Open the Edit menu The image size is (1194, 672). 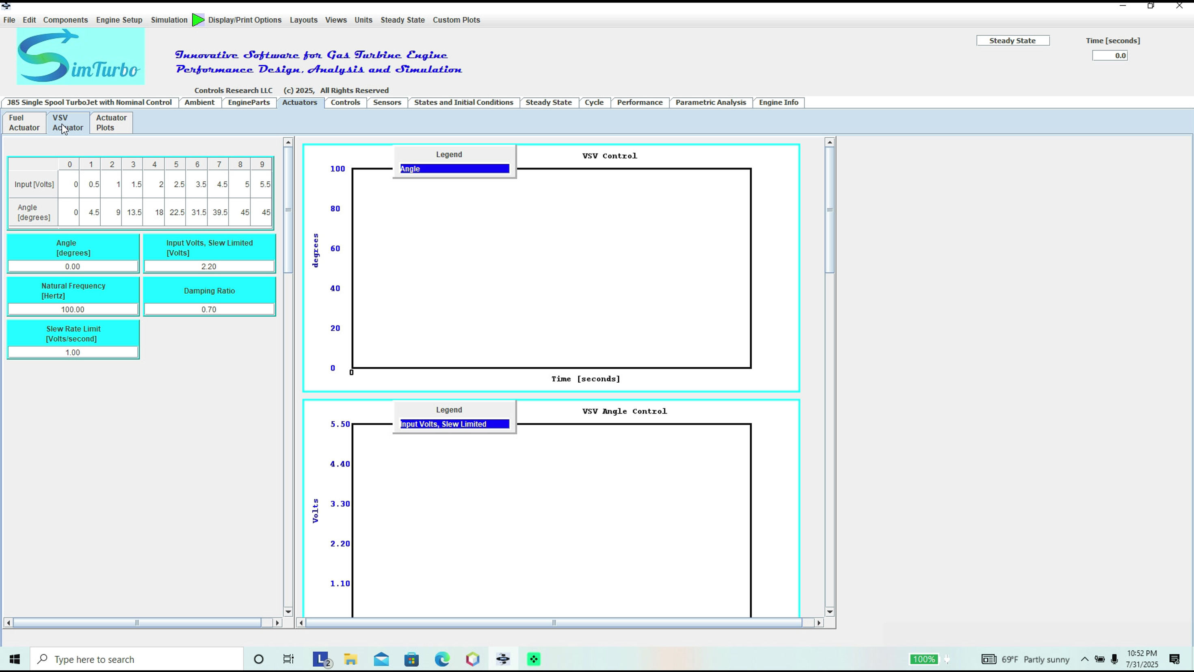click(29, 20)
